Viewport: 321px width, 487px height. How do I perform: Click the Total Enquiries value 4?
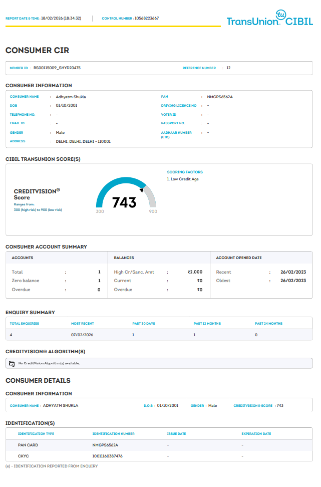[11, 334]
